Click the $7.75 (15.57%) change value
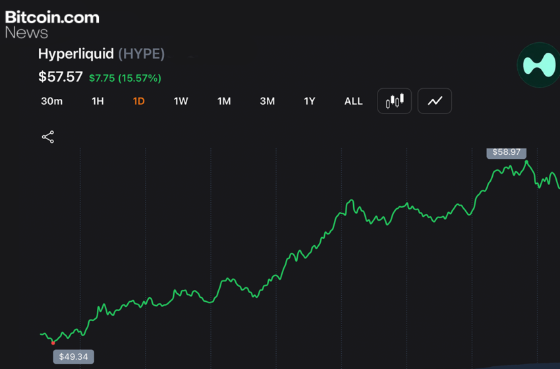 125,78
